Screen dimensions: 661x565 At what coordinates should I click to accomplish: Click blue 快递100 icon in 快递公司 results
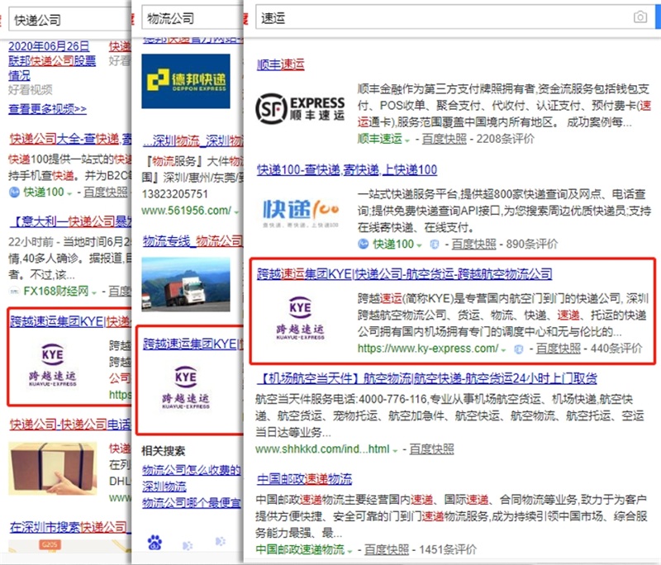click(14, 192)
